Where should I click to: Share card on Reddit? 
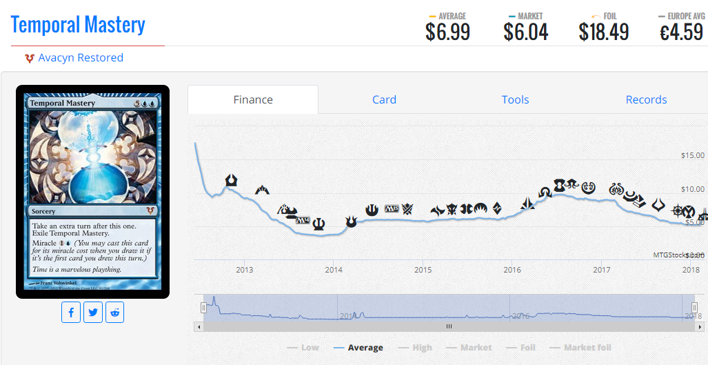(114, 312)
